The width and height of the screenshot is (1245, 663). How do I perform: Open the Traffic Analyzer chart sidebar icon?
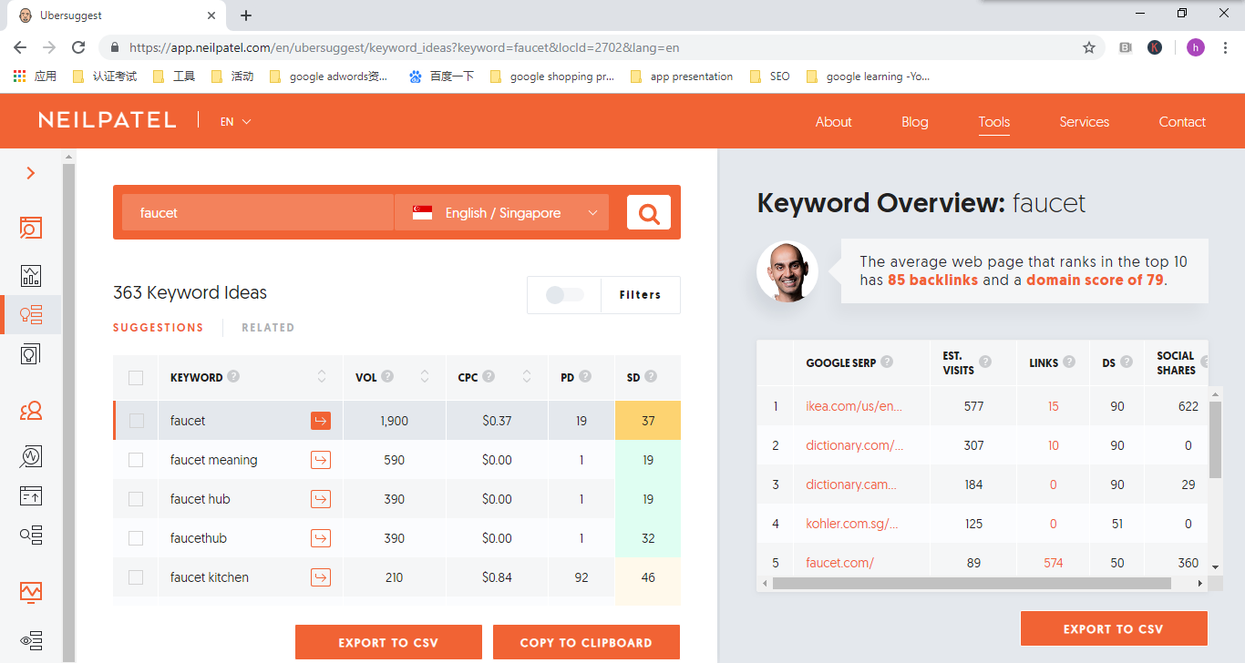tap(31, 275)
